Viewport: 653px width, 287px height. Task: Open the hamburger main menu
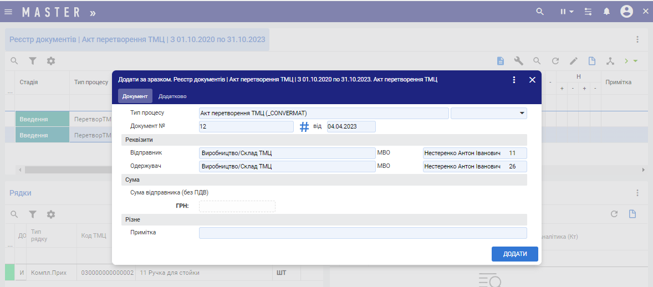tap(8, 12)
